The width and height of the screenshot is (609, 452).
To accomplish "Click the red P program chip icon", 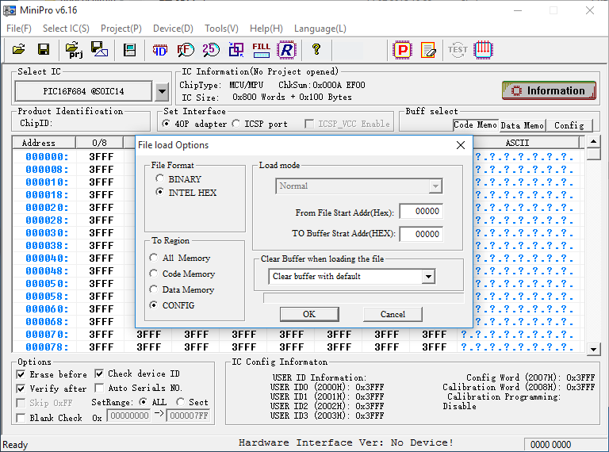I will coord(404,50).
